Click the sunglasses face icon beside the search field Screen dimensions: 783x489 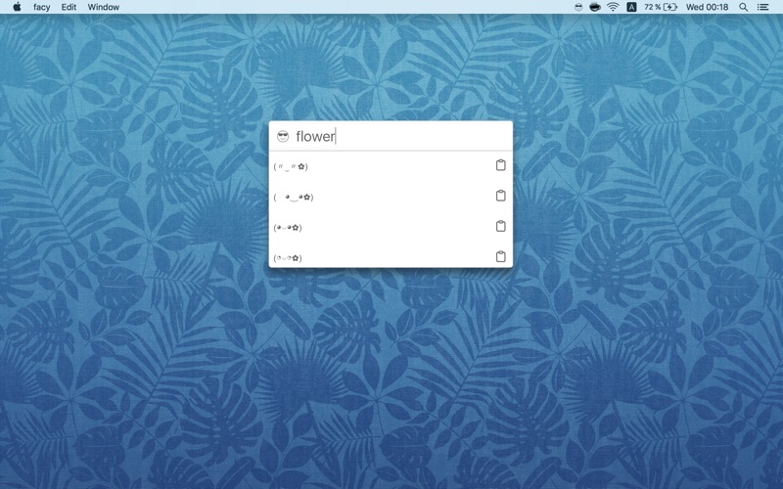click(283, 136)
